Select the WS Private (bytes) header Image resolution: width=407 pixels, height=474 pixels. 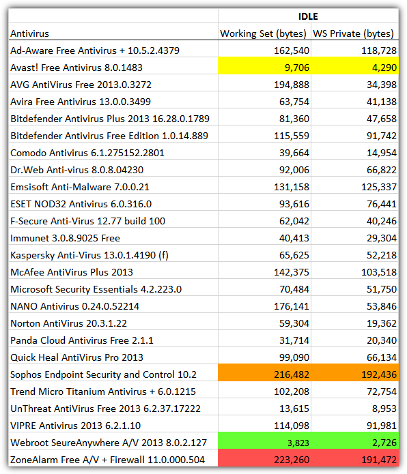(x=354, y=33)
